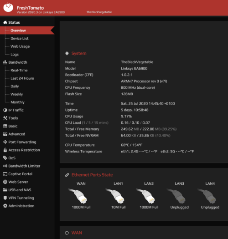Click the LAN1 port cable icon

tap(115, 196)
